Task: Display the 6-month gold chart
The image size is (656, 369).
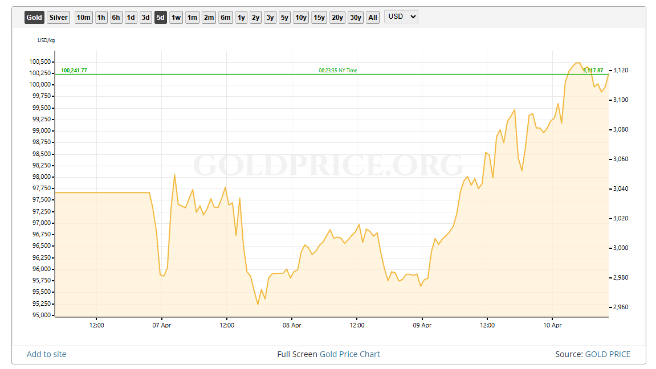Action: [x=225, y=17]
